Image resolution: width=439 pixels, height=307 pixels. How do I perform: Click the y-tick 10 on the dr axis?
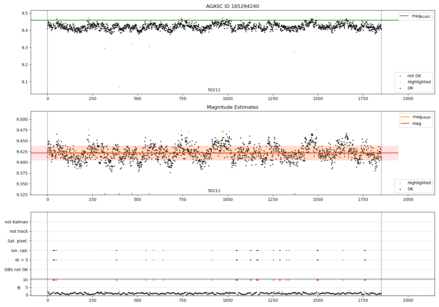(x=25, y=280)
